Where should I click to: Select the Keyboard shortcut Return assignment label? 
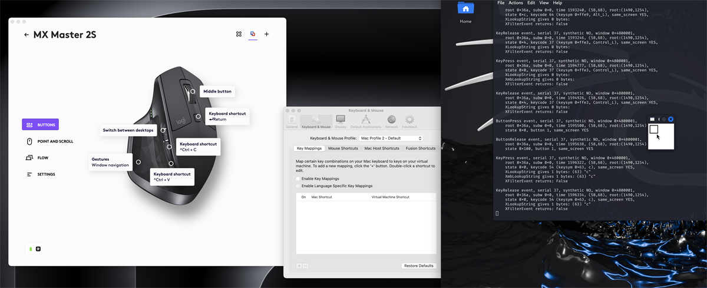click(x=227, y=116)
